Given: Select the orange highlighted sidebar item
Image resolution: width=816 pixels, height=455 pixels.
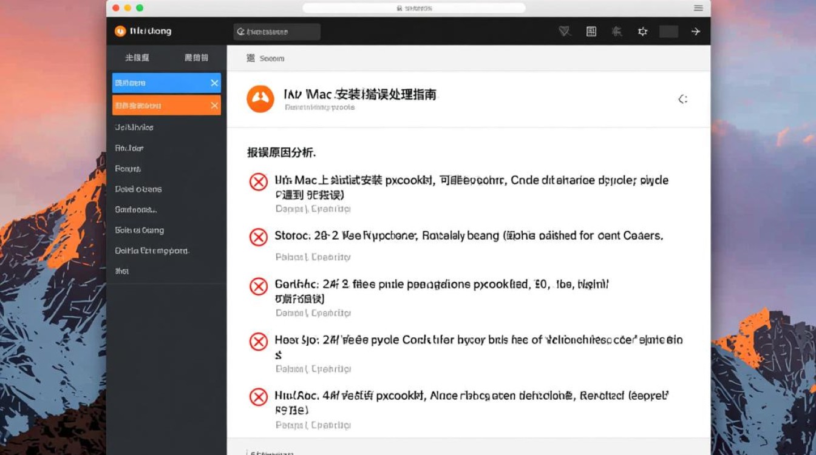Looking at the screenshot, I should pos(166,105).
